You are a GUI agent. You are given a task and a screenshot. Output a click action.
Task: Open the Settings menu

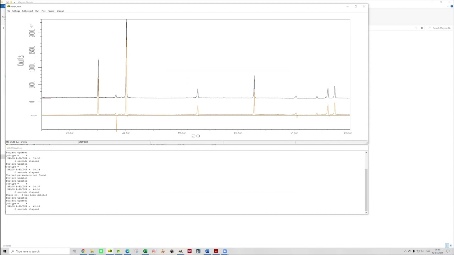tap(16, 11)
